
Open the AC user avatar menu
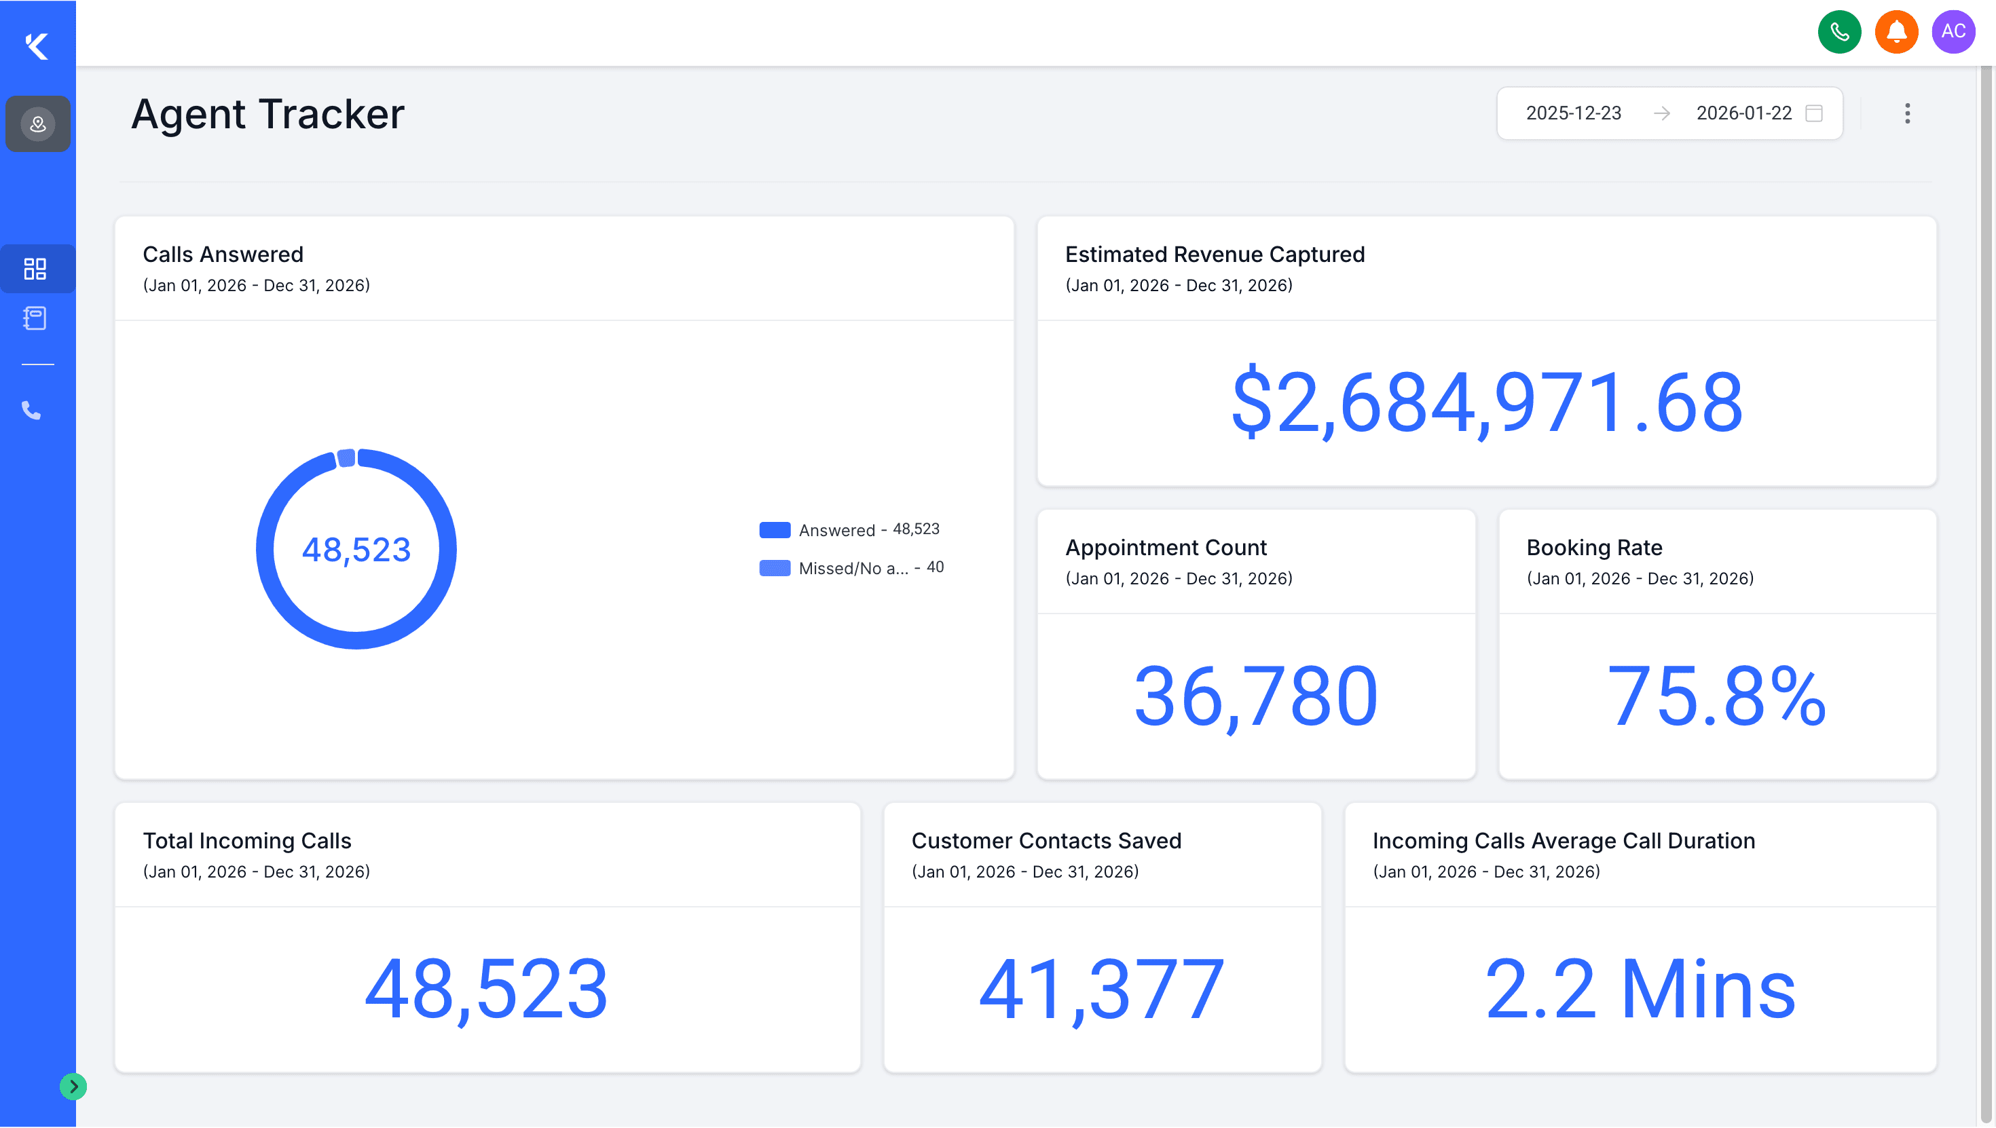1953,32
